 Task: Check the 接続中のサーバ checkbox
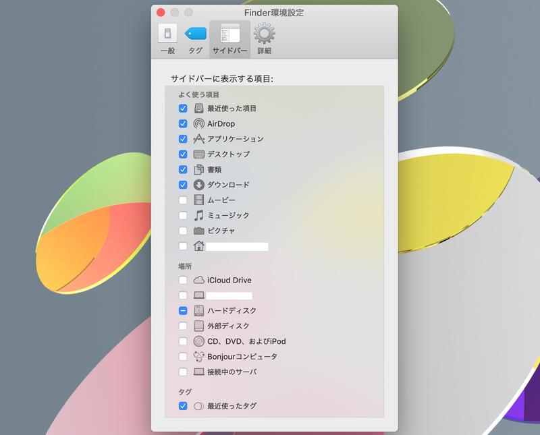(x=183, y=372)
